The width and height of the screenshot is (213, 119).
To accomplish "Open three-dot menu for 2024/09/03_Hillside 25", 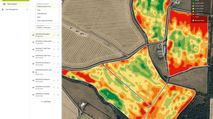I will pyautogui.click(x=58, y=64).
